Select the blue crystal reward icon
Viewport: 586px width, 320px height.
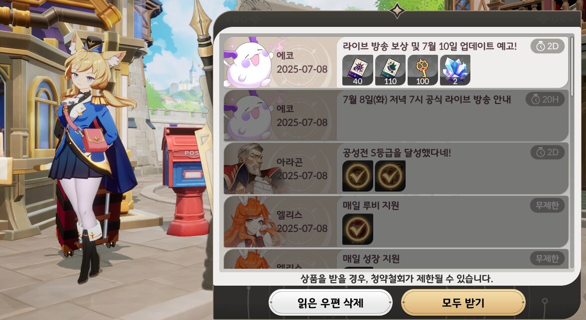[x=455, y=70]
